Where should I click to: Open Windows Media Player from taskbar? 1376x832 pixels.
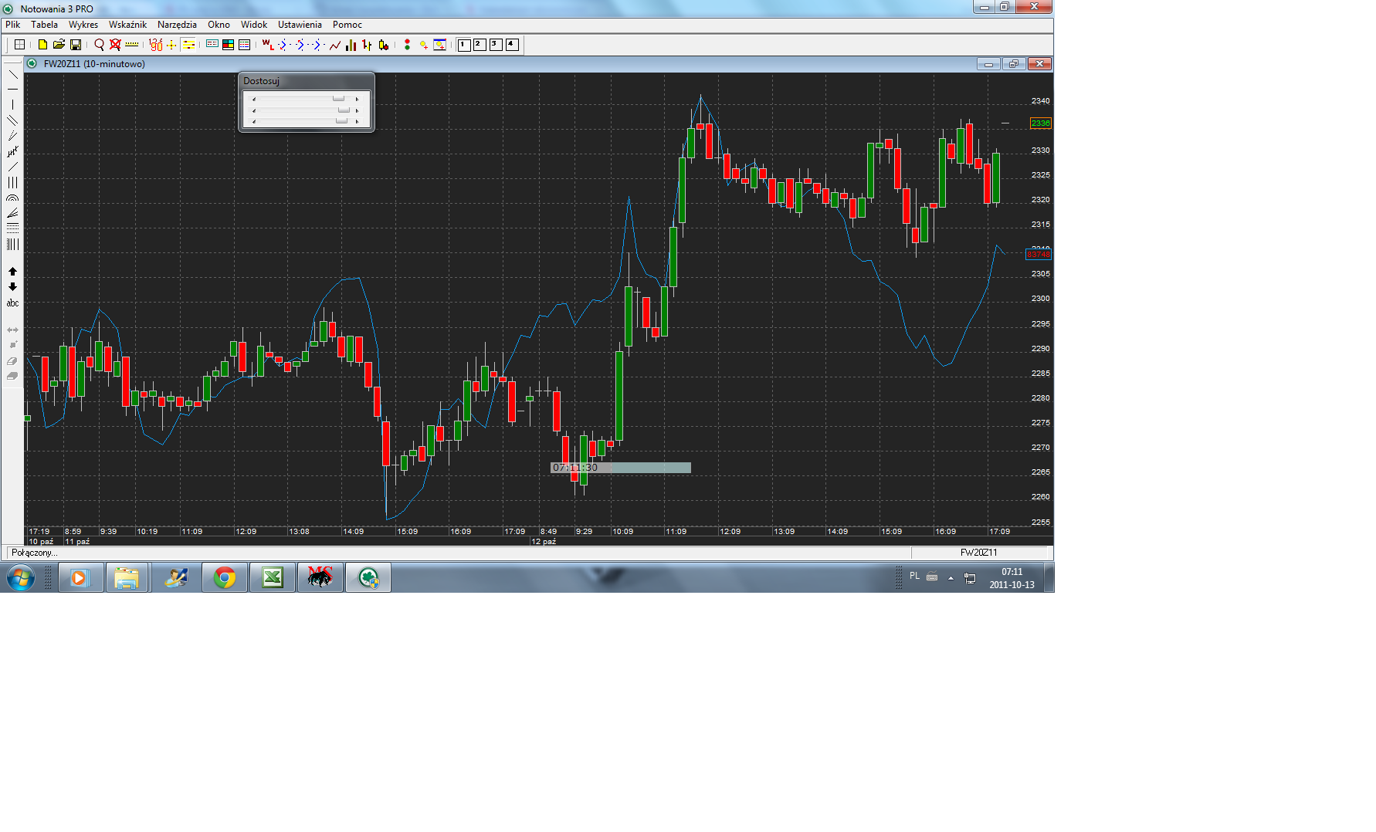80,577
